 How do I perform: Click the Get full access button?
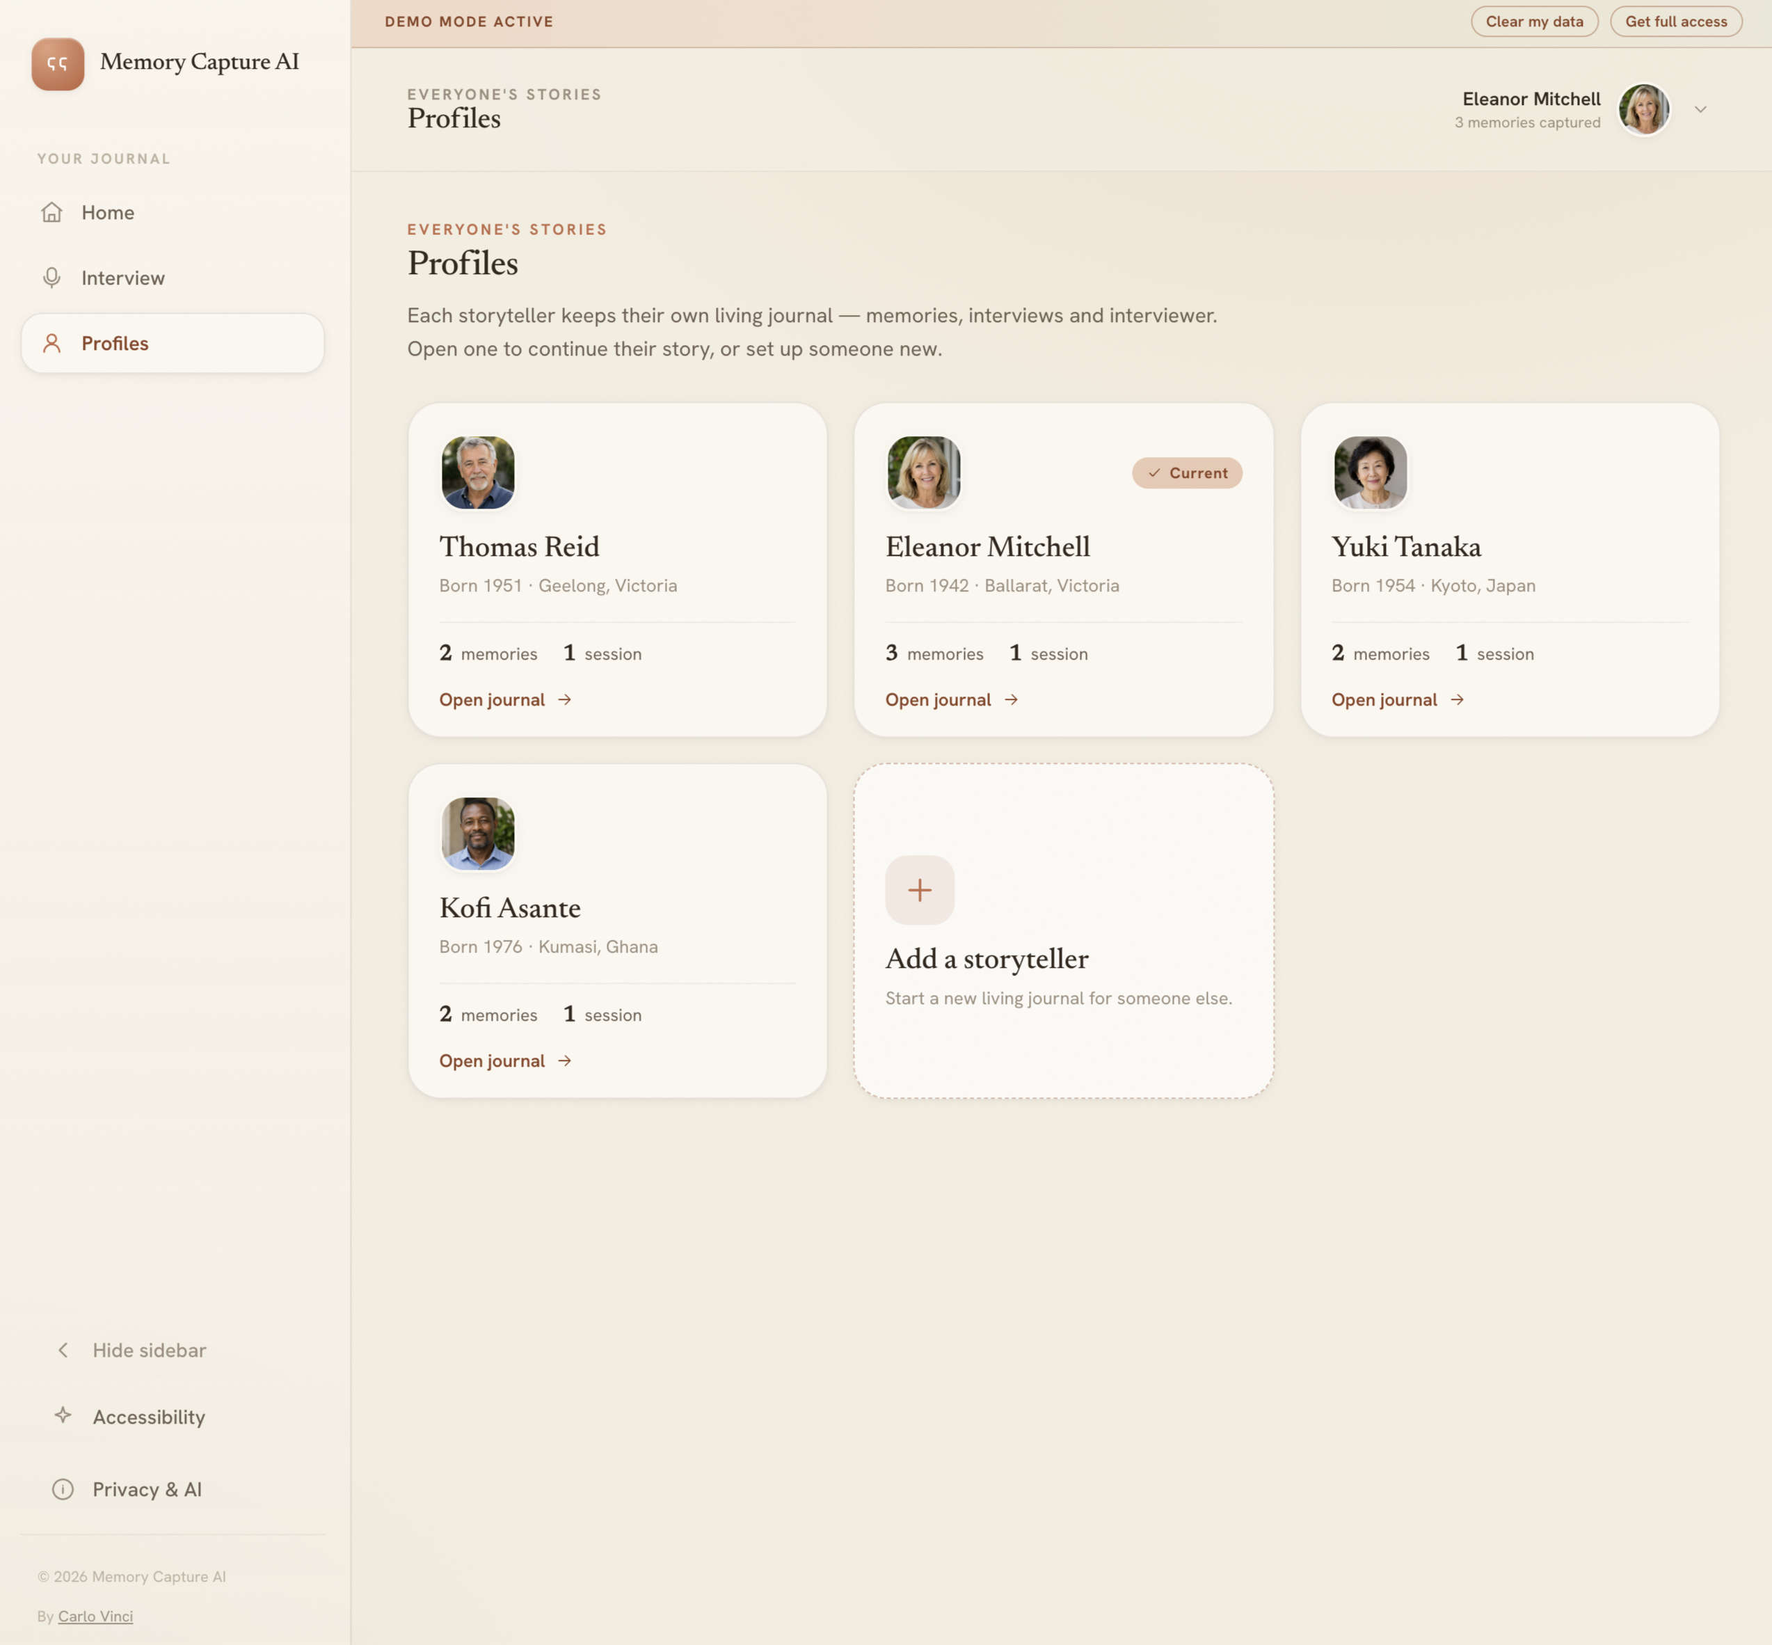(x=1676, y=22)
